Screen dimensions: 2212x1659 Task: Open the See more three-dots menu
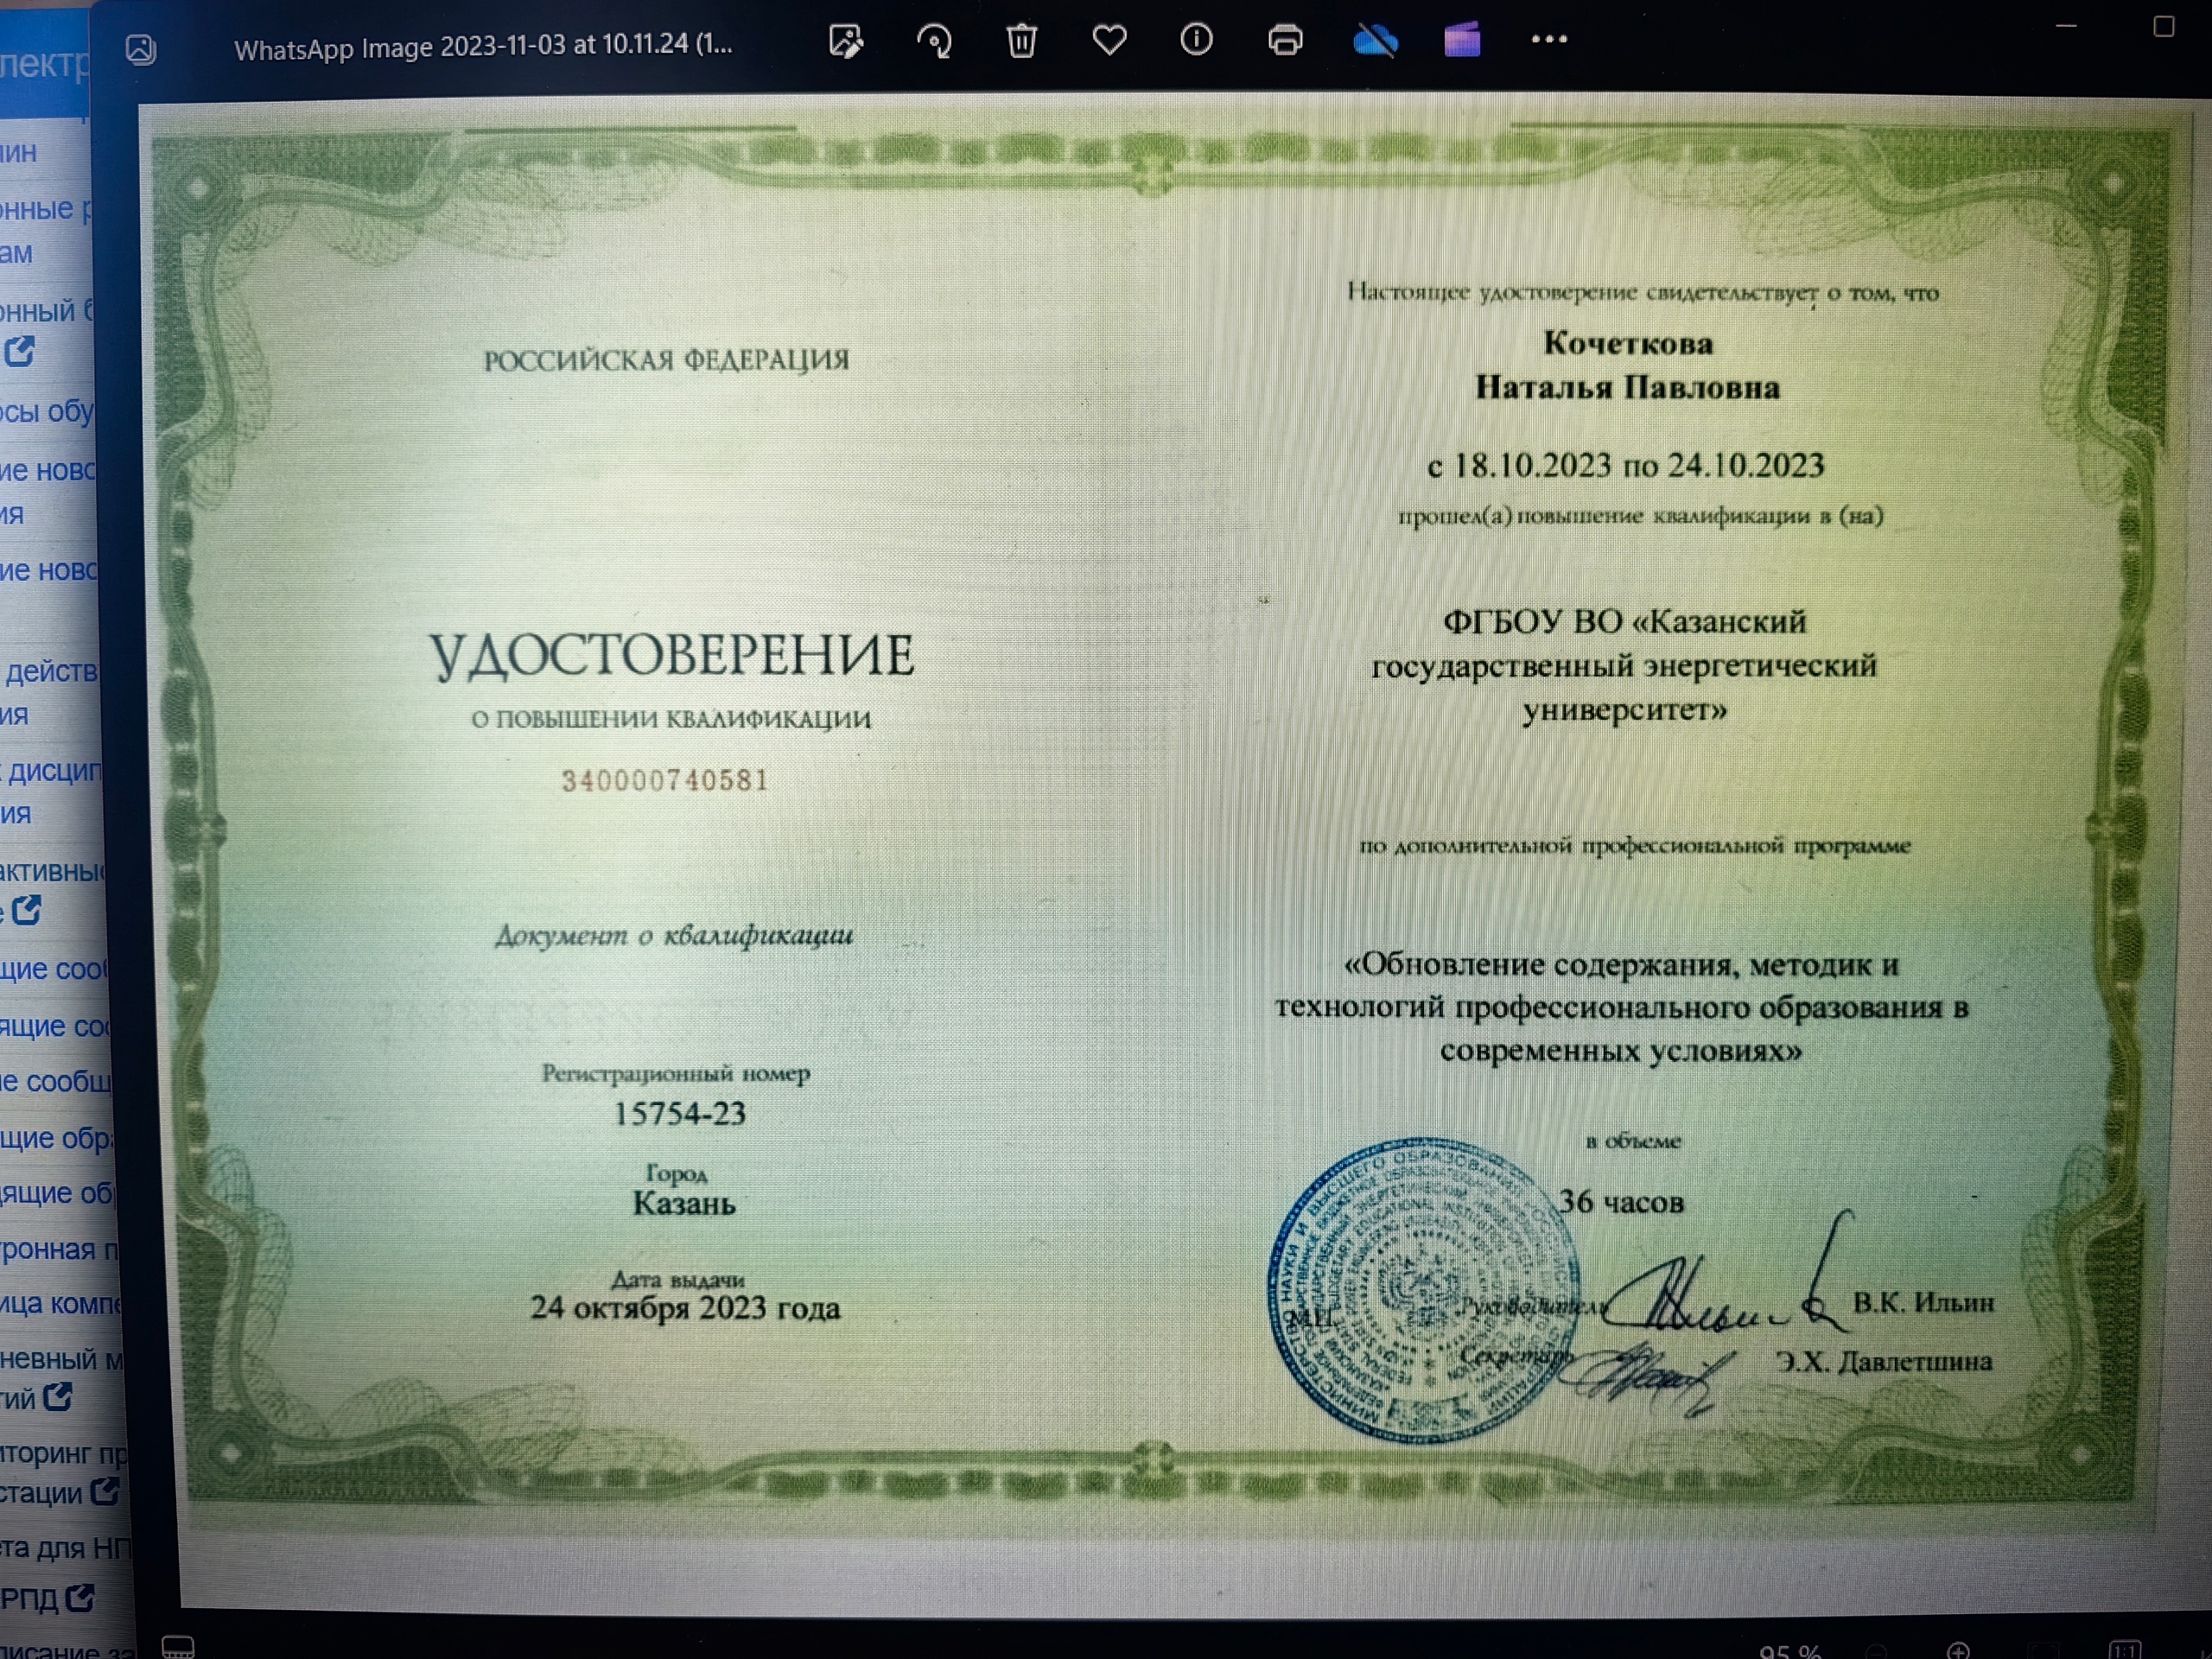[1549, 40]
